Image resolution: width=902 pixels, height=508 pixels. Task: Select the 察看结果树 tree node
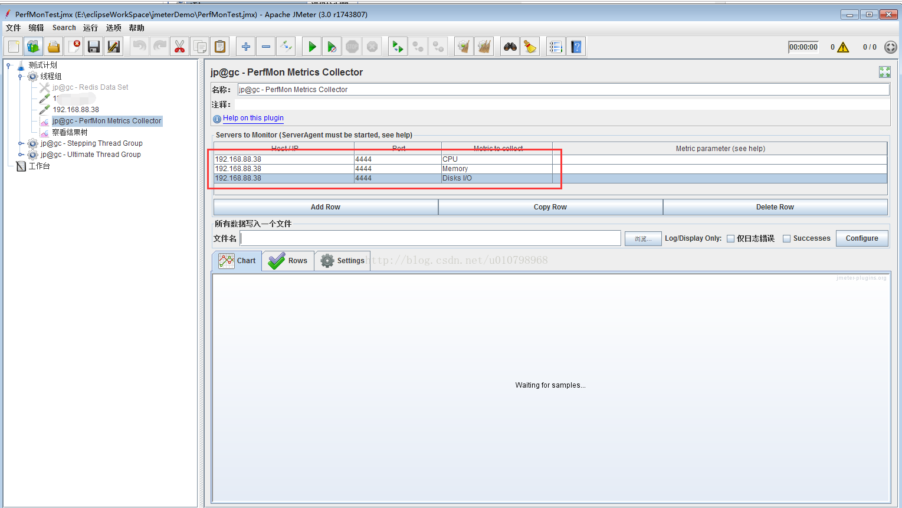click(70, 133)
